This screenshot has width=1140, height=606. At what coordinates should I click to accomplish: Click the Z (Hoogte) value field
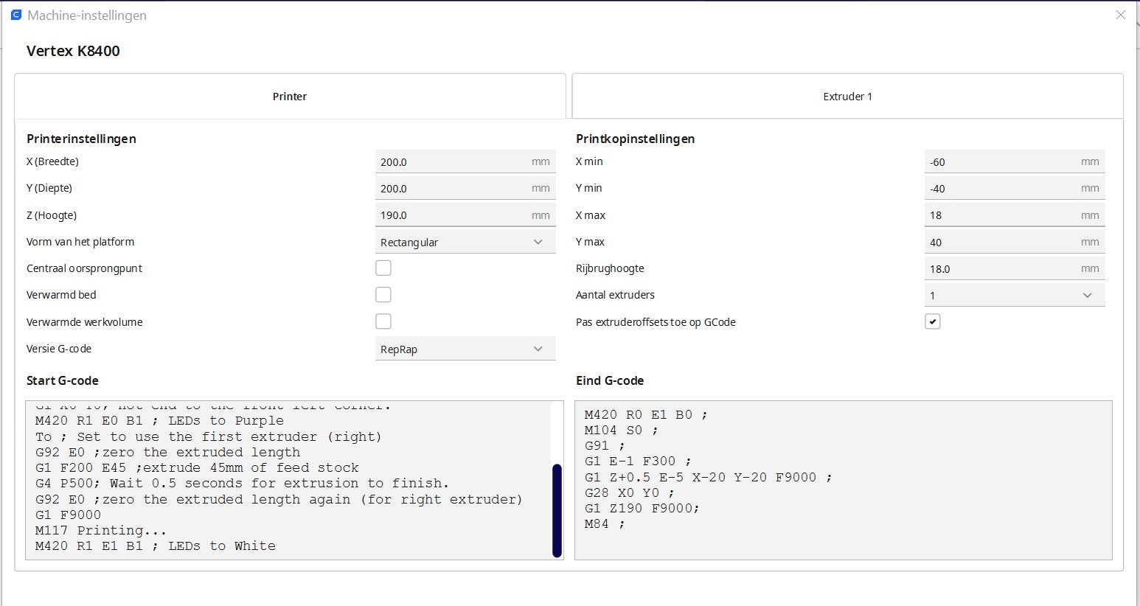(465, 215)
